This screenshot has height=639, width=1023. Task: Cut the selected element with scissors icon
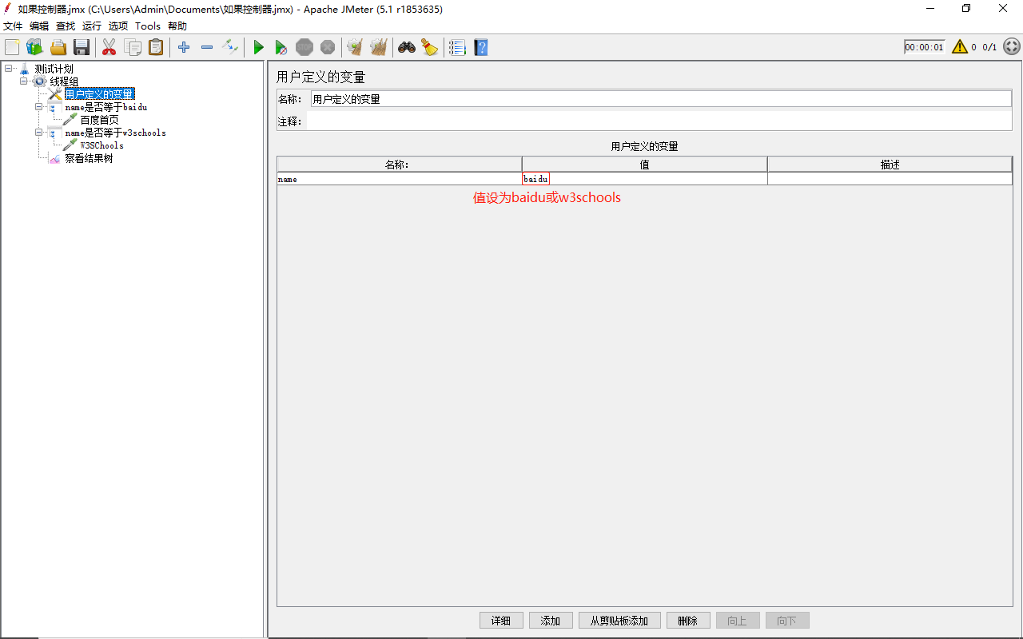tap(109, 47)
